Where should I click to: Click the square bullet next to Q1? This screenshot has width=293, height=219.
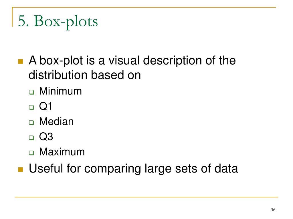tap(31, 107)
